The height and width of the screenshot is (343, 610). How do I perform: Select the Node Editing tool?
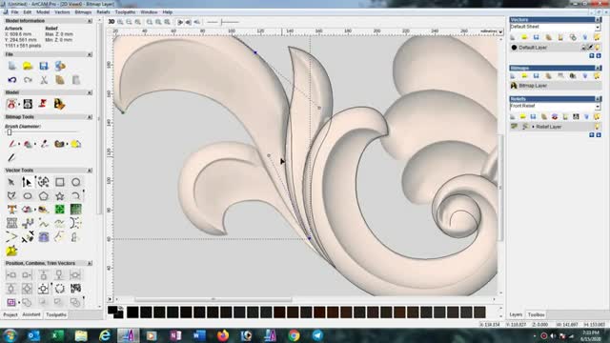tap(27, 182)
